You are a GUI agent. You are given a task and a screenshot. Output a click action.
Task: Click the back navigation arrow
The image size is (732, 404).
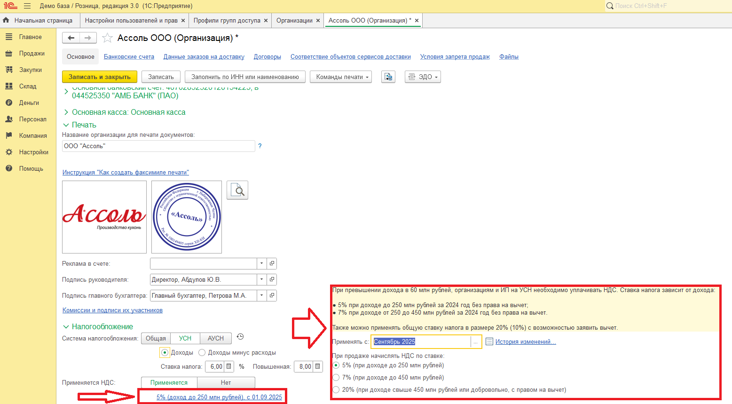[x=71, y=38]
